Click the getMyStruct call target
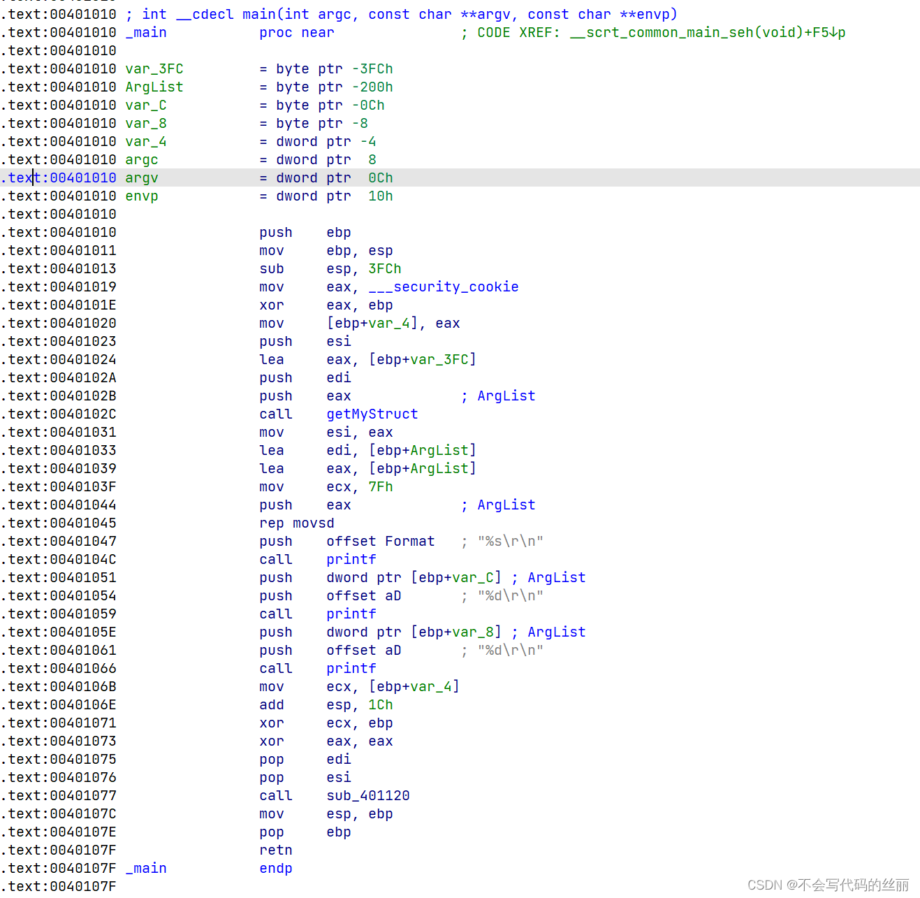The height and width of the screenshot is (898, 920). (372, 414)
